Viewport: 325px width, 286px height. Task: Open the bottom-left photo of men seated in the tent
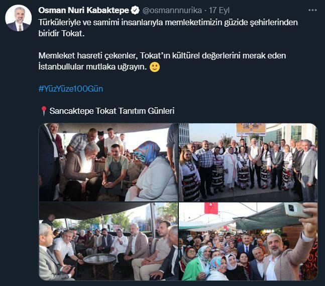(109, 241)
